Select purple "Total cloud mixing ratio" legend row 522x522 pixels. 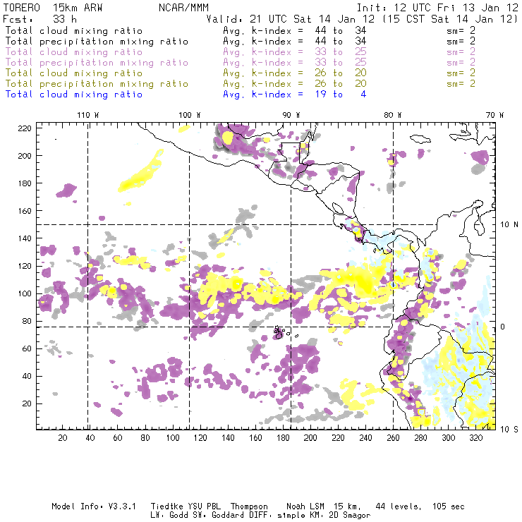tap(74, 52)
